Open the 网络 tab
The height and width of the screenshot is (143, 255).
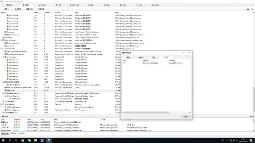point(123,5)
